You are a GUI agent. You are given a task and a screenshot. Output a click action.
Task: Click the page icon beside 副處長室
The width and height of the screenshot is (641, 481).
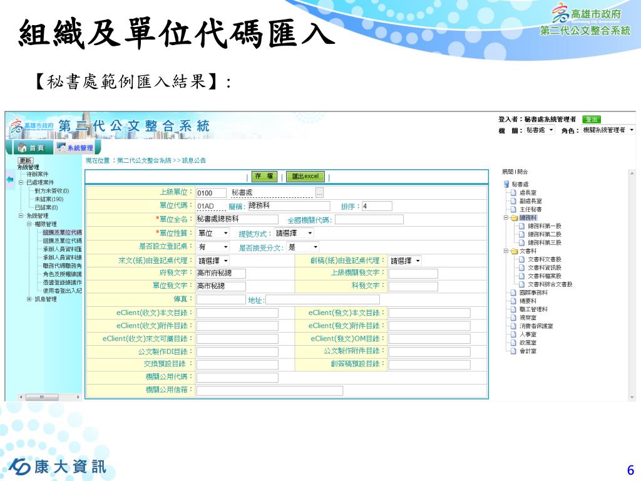[513, 201]
